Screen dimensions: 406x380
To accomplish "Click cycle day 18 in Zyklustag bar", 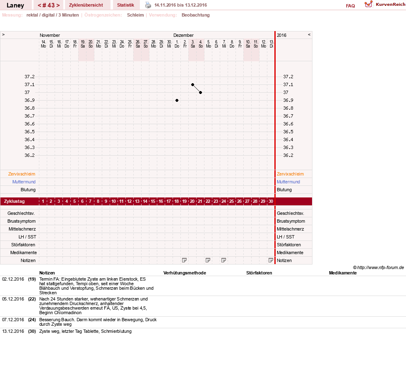I will pos(177,201).
